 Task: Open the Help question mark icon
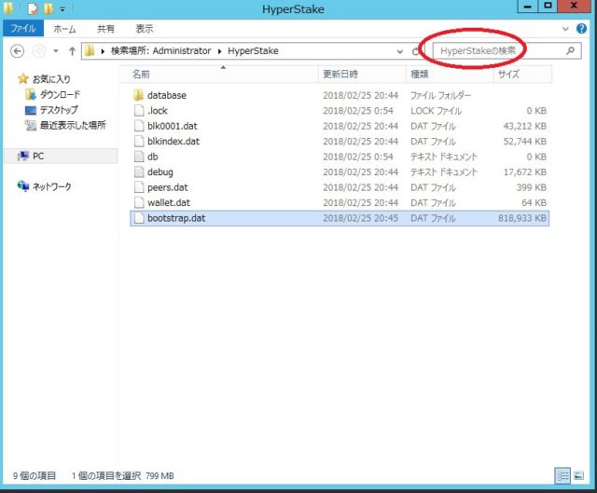[x=581, y=29]
